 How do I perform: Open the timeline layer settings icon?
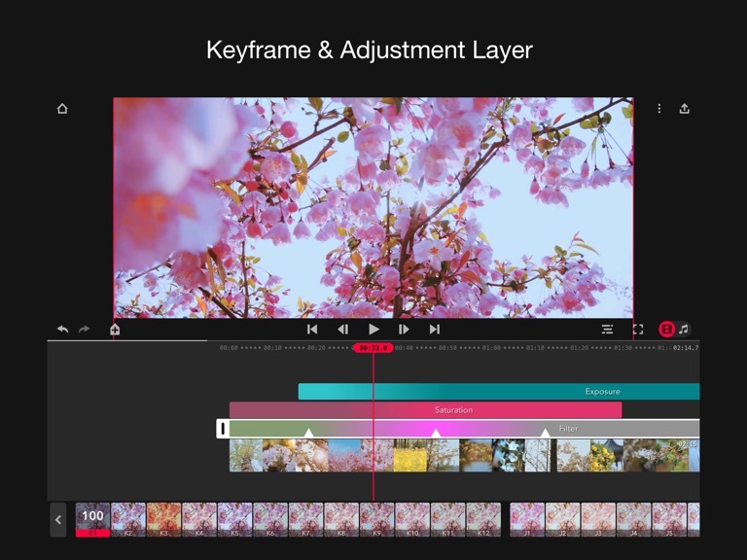click(x=607, y=330)
